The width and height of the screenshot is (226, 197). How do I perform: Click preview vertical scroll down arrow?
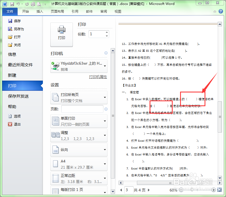tap(220, 178)
